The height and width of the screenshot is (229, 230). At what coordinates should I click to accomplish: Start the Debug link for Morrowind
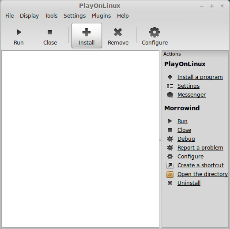tap(186, 139)
